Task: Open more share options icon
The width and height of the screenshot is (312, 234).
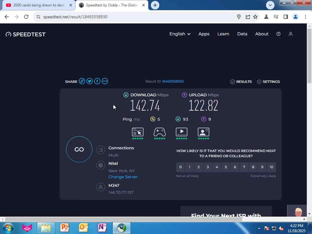Action: coord(105,81)
